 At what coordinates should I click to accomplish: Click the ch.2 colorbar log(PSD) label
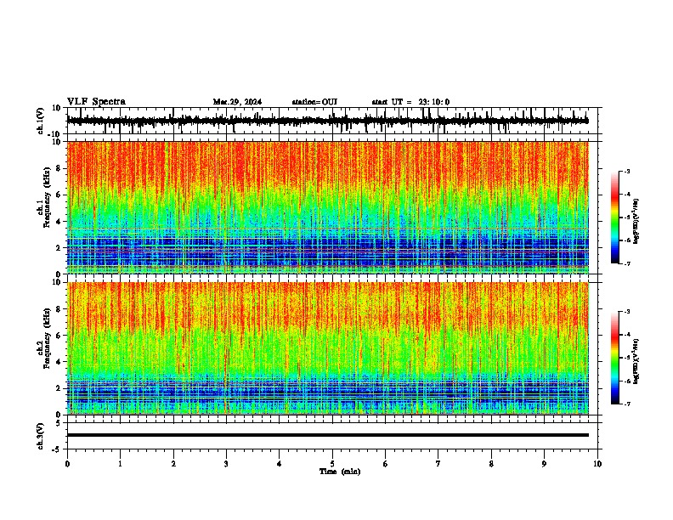636,361
